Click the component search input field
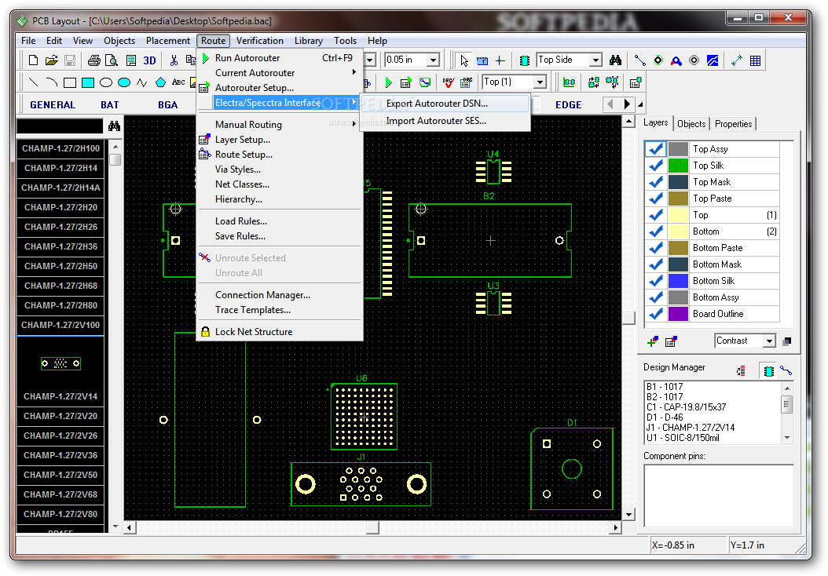The width and height of the screenshot is (828, 576). click(x=60, y=126)
